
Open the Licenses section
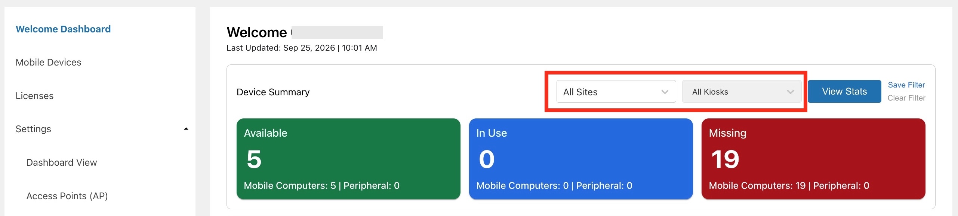pos(34,96)
